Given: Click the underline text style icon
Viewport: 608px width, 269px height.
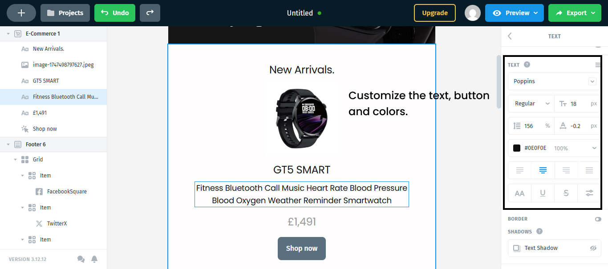Looking at the screenshot, I should pyautogui.click(x=543, y=193).
